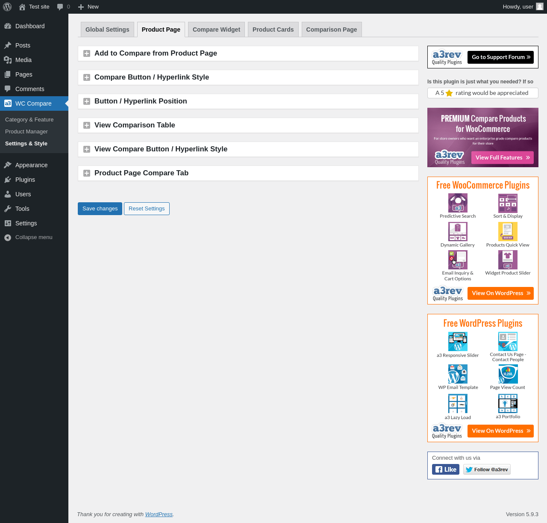Click the Tools wrench icon
This screenshot has width=547, height=523.
pos(8,209)
